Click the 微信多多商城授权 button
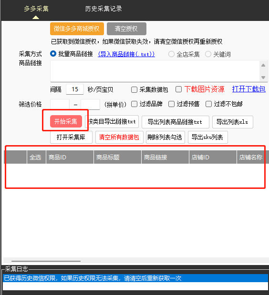 (77, 29)
